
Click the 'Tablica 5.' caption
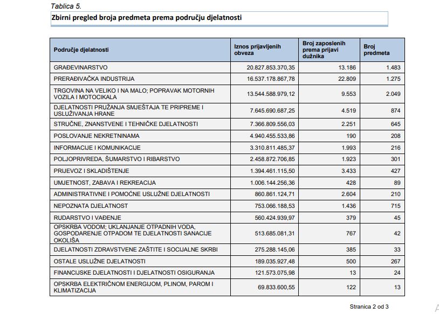pos(65,6)
